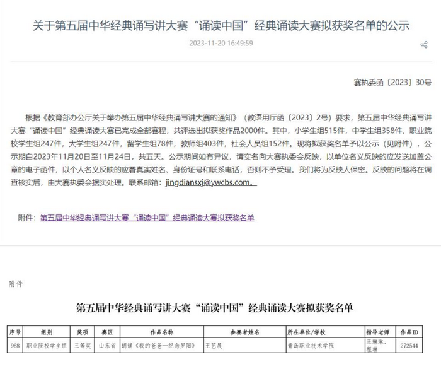Click the 指导老师 column header
The image size is (441, 369).
point(381,332)
